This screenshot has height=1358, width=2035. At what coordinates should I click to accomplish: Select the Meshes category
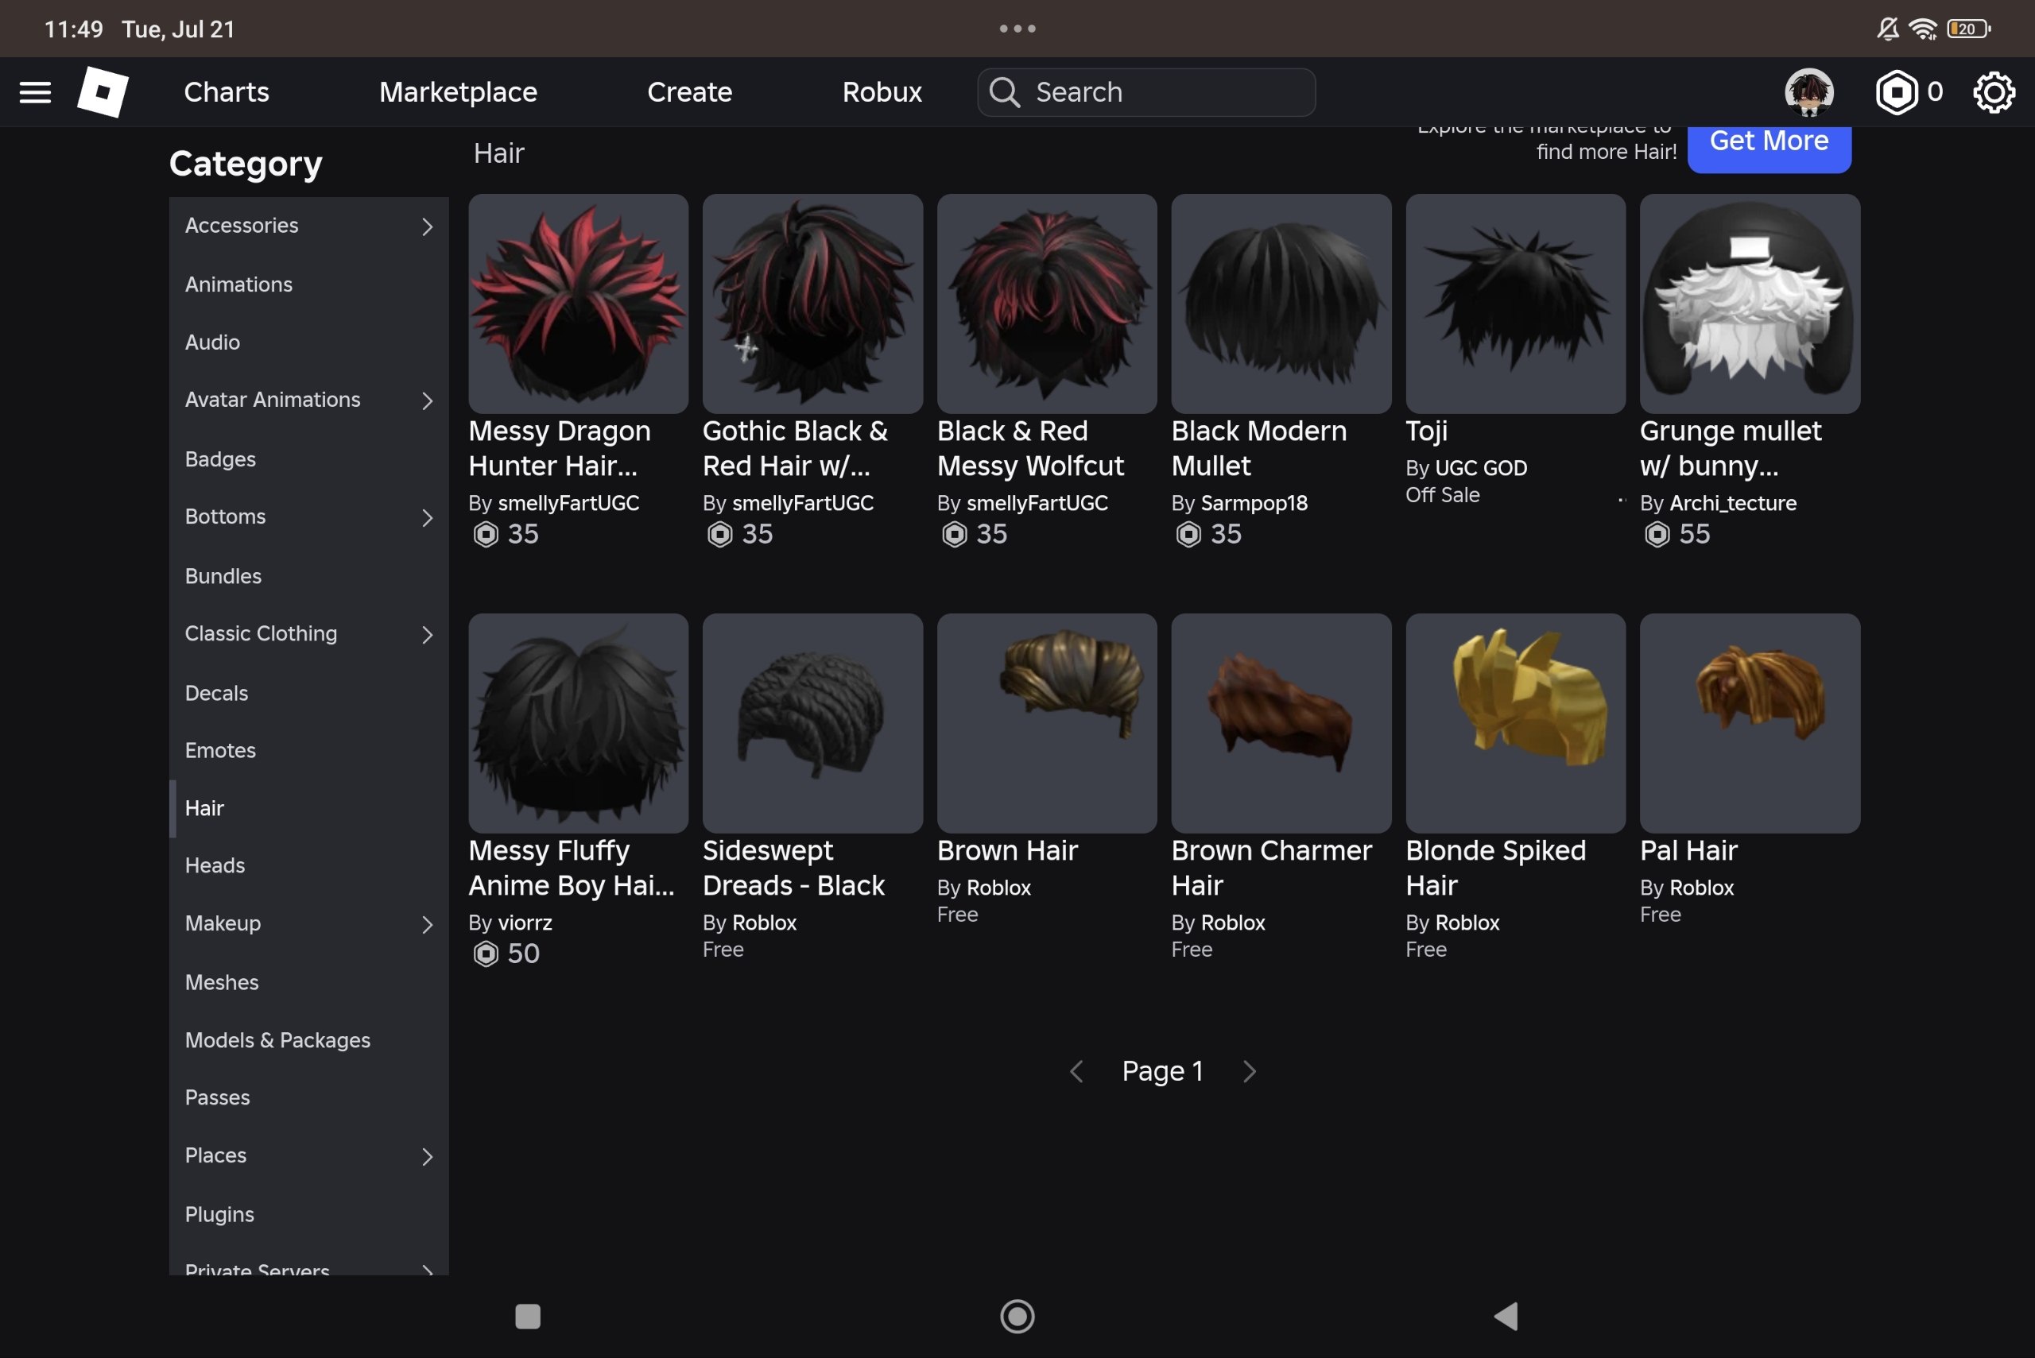tap(308, 982)
